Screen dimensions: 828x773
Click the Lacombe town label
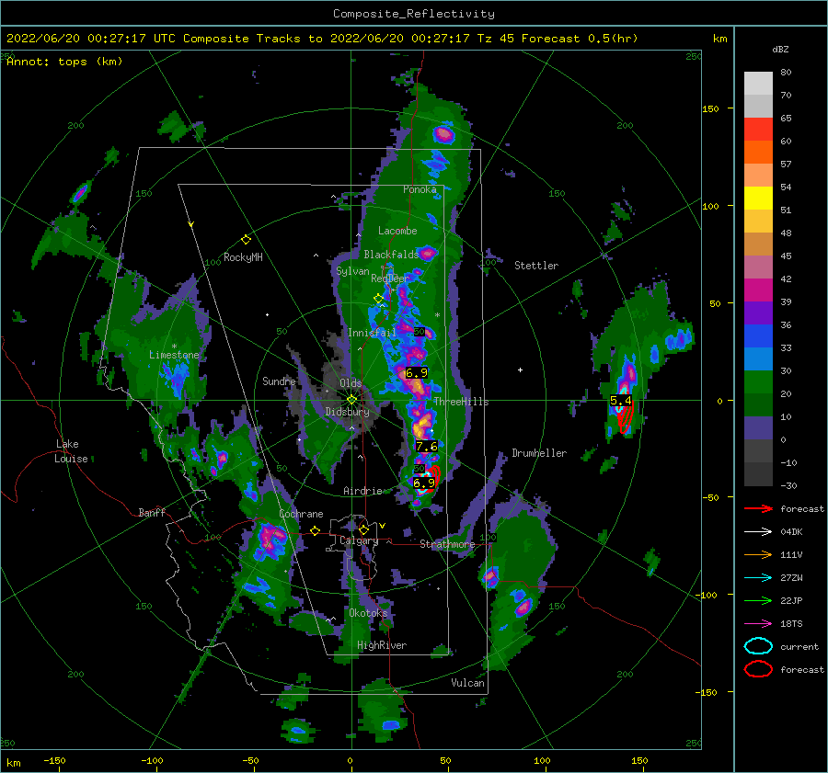[397, 231]
